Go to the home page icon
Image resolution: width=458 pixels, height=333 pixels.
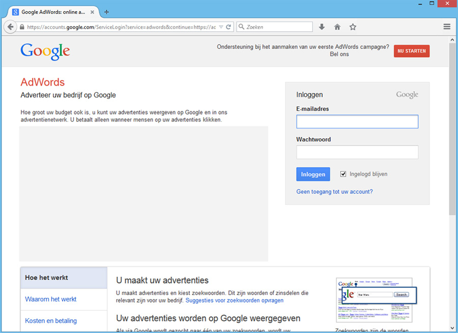click(x=337, y=27)
